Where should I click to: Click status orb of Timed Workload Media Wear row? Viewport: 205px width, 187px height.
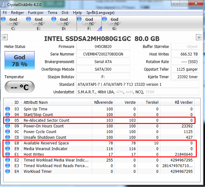pyautogui.click(x=8, y=160)
